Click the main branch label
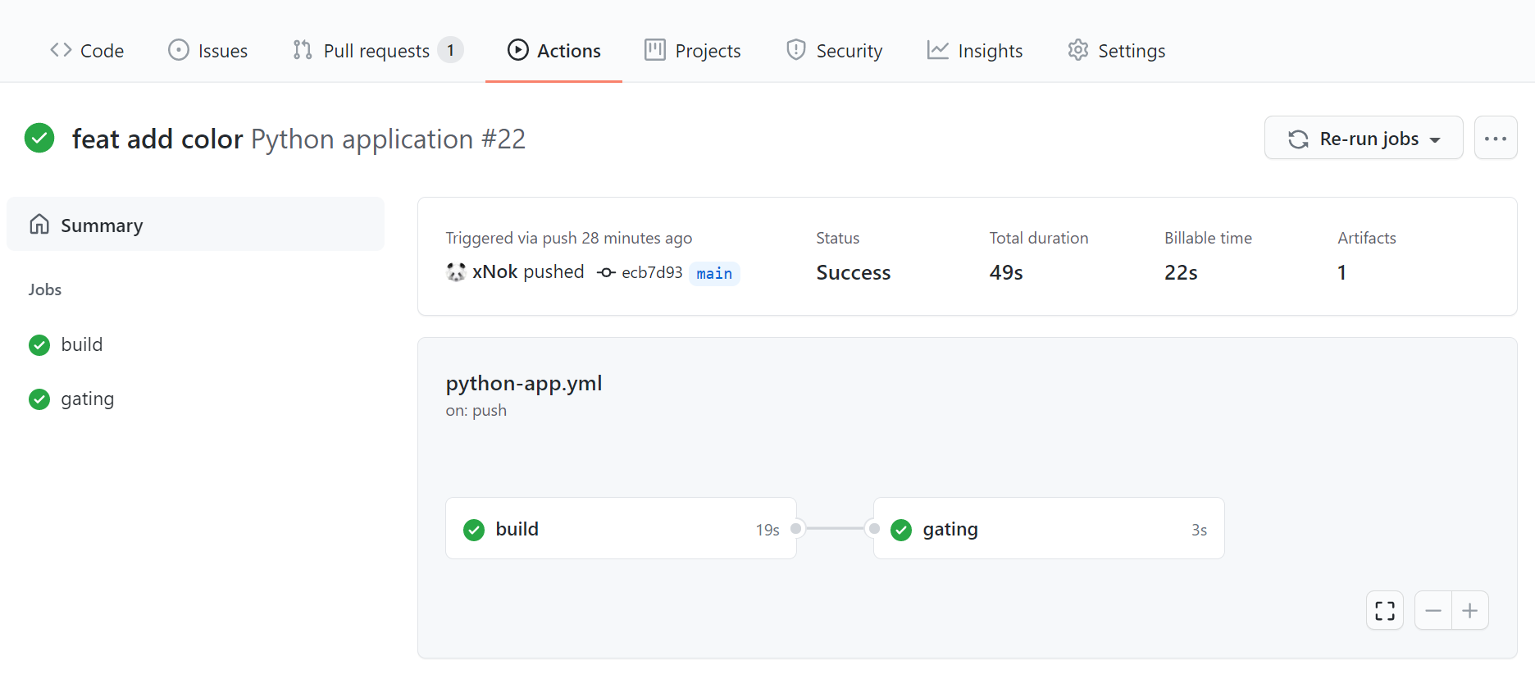The image size is (1535, 679). (x=714, y=274)
